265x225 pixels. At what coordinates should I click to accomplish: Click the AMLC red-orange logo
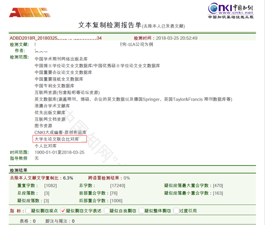point(30,13)
